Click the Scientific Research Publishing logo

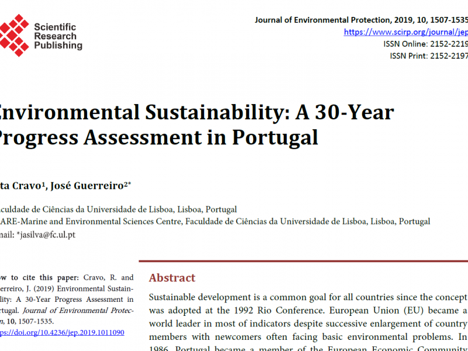click(41, 35)
